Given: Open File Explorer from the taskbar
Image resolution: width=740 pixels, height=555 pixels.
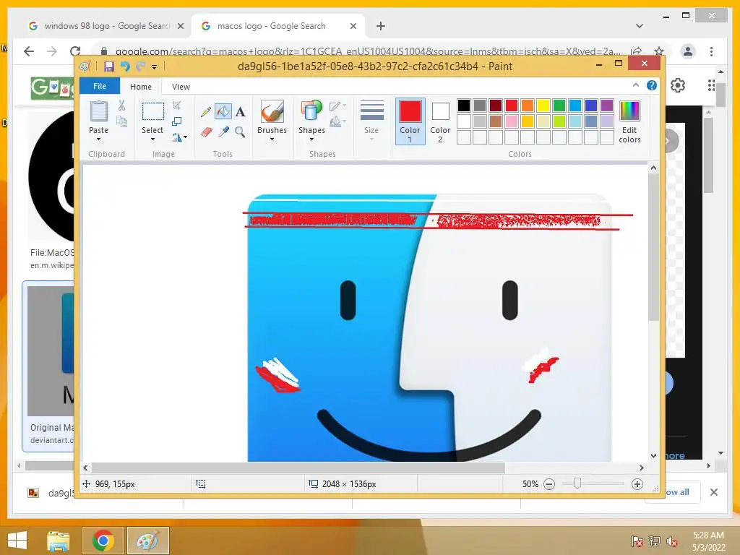Looking at the screenshot, I should (x=58, y=541).
